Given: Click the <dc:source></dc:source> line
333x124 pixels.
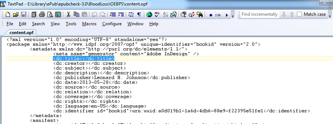Looking at the screenshot, I should 87,87.
